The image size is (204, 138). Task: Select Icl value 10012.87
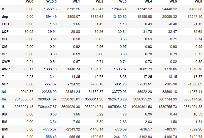[26, 92]
